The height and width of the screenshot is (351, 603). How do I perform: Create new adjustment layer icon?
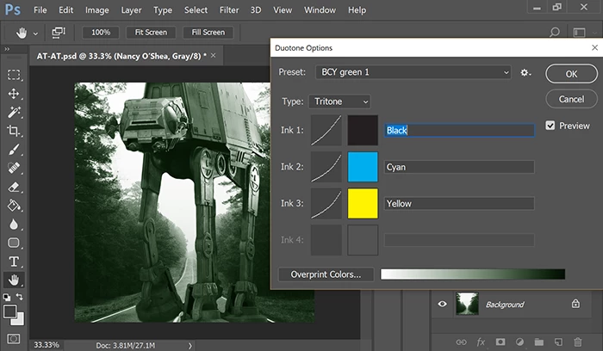point(519,342)
